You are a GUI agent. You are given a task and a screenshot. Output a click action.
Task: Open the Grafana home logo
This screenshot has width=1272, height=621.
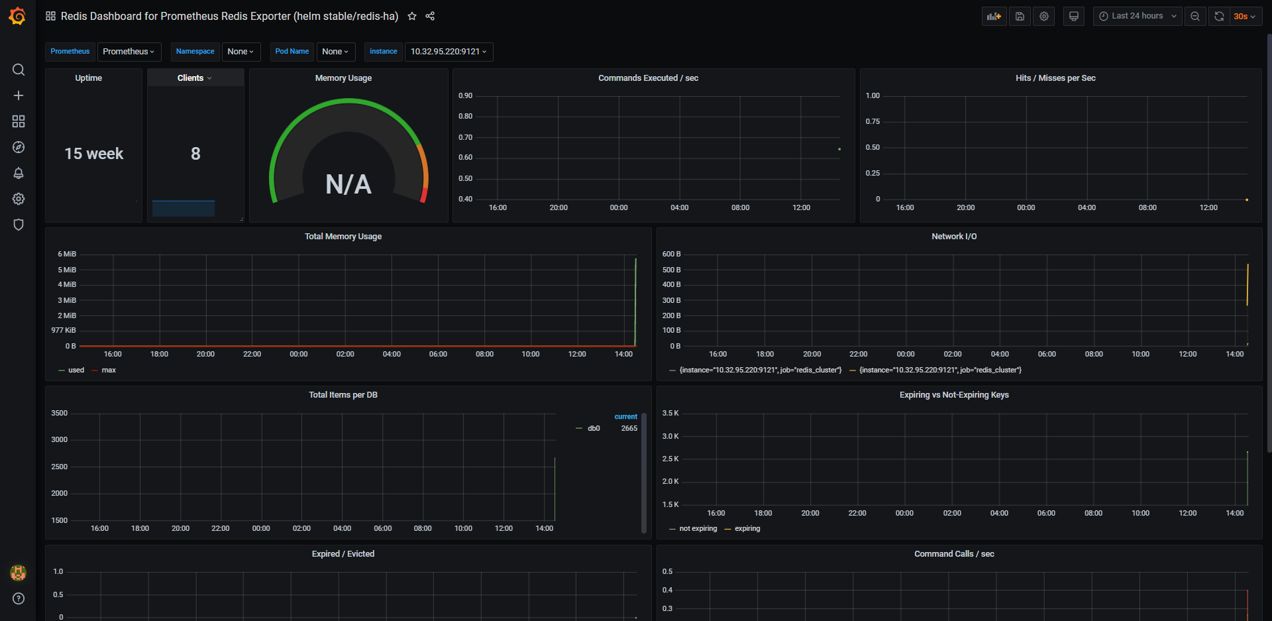pyautogui.click(x=18, y=16)
